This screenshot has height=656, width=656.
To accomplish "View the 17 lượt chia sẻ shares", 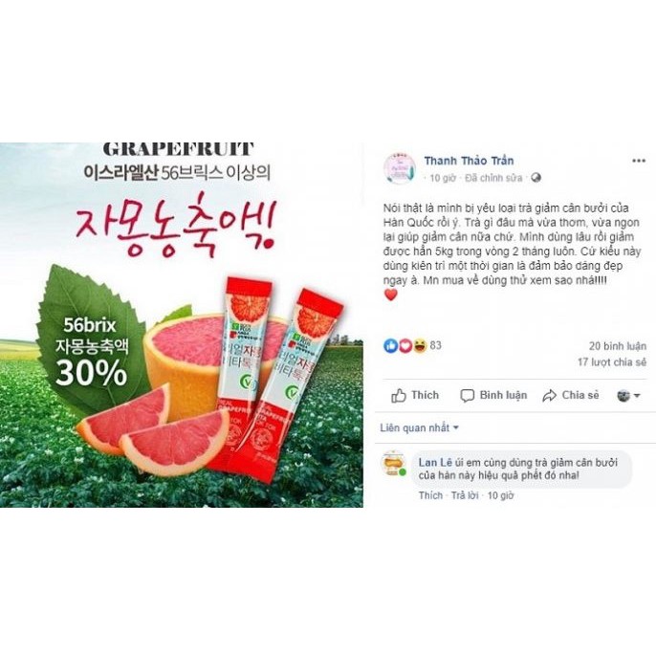I will [612, 361].
